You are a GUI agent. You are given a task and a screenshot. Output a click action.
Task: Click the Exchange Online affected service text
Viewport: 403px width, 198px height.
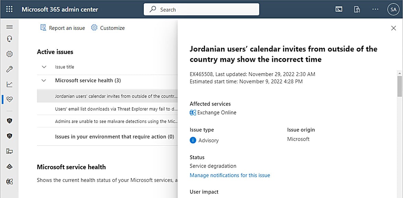pos(217,113)
